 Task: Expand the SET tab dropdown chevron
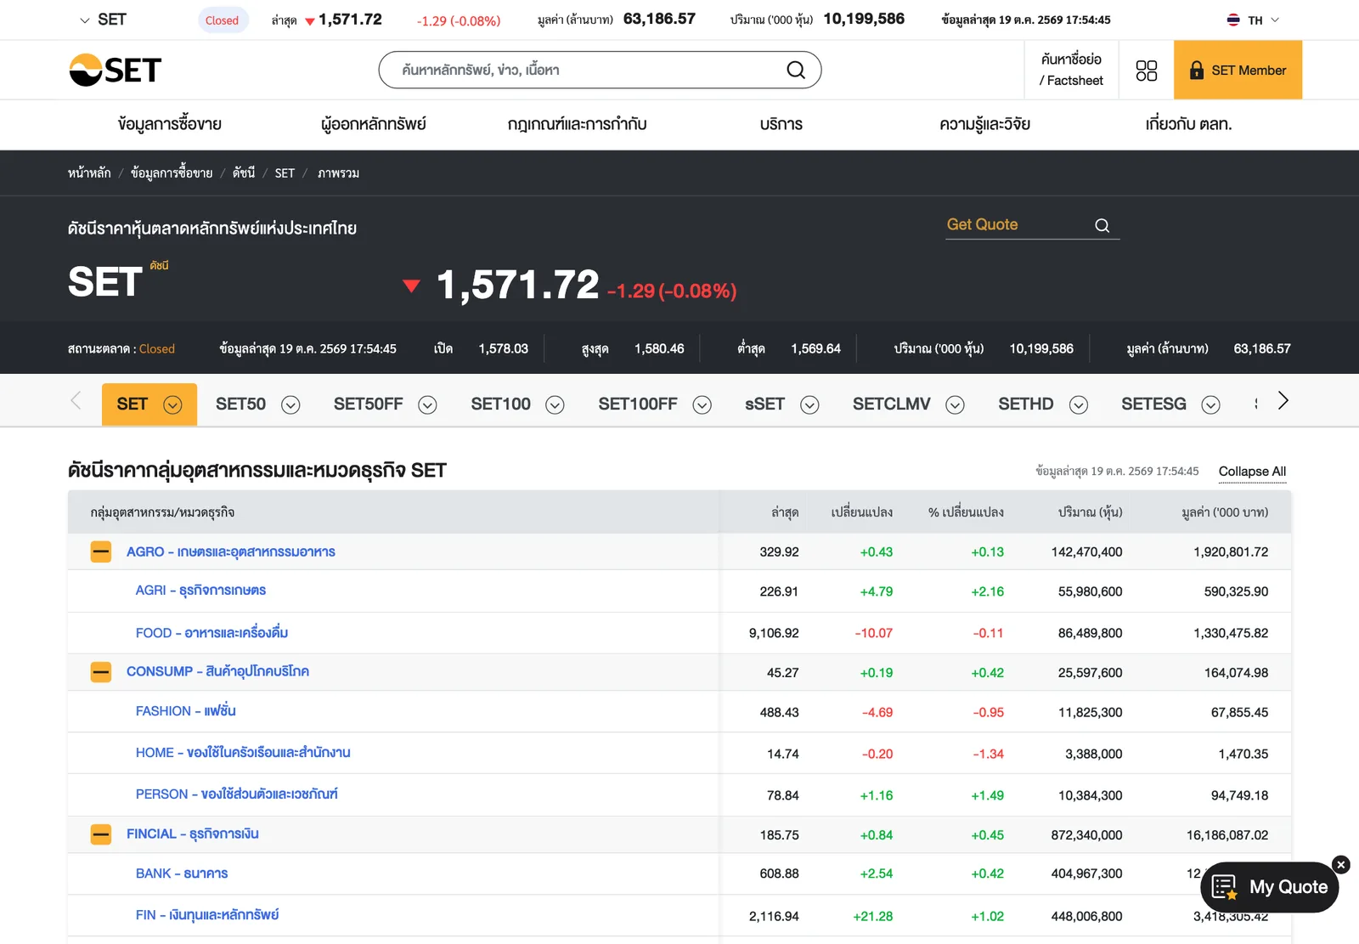[172, 405]
